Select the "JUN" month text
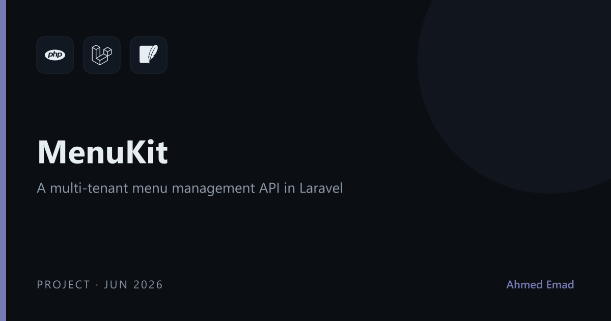The width and height of the screenshot is (611, 321). (x=116, y=284)
